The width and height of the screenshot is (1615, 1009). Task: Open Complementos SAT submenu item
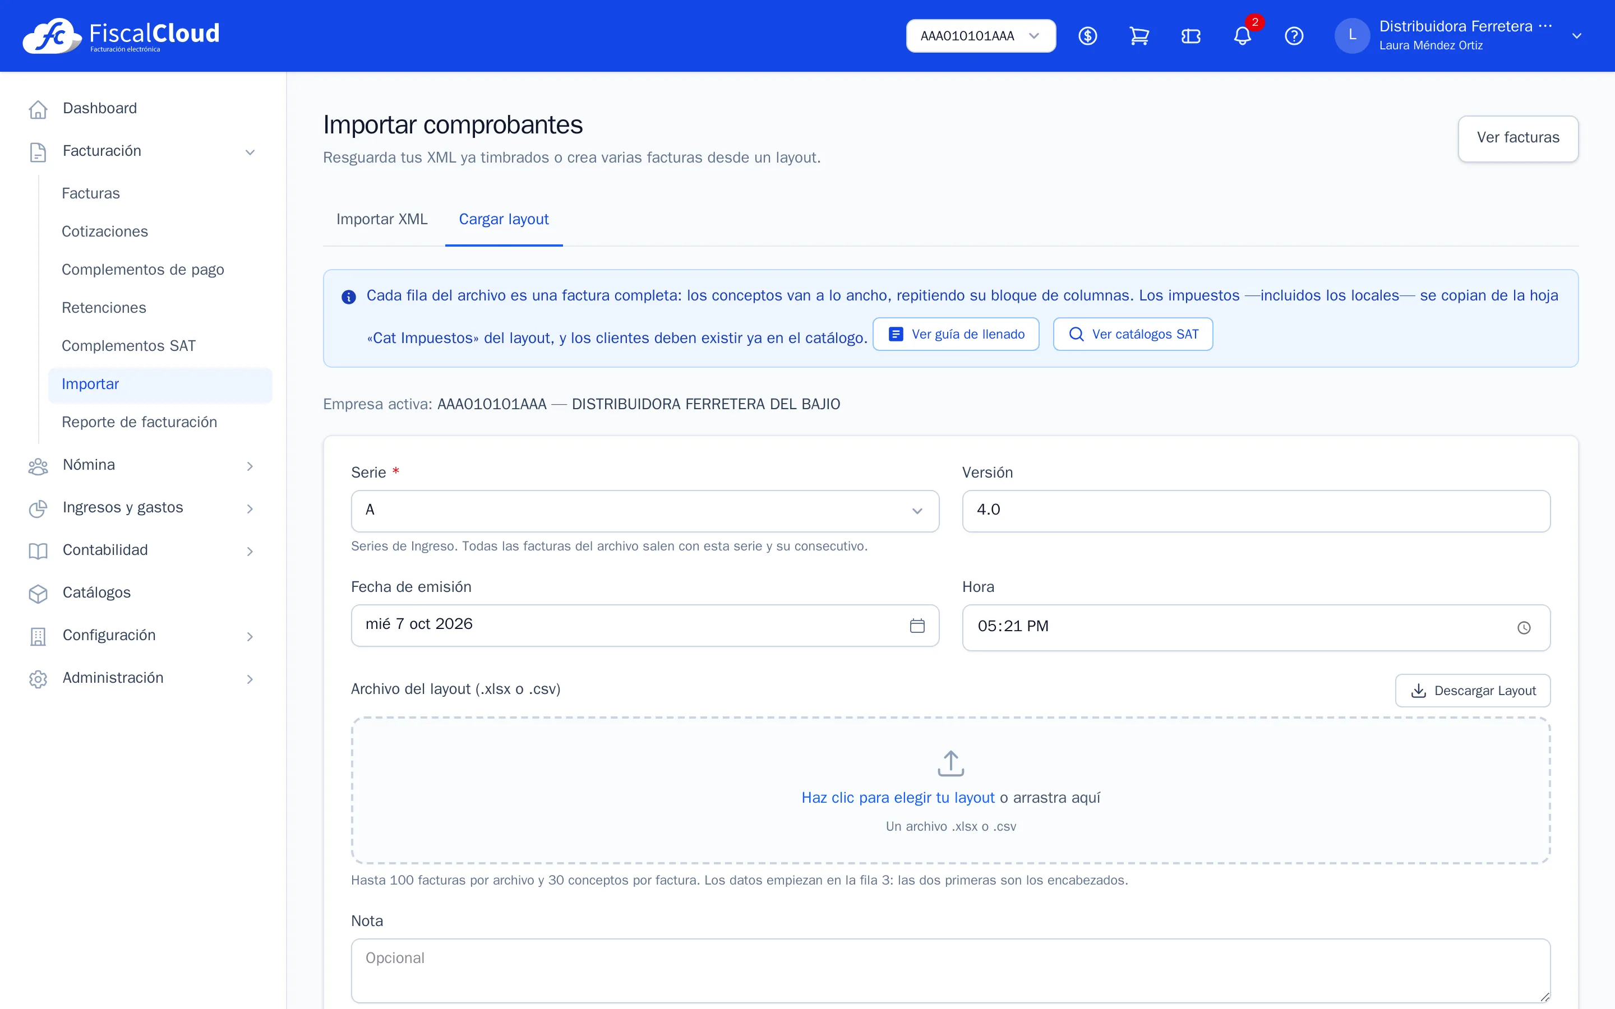pos(160,346)
